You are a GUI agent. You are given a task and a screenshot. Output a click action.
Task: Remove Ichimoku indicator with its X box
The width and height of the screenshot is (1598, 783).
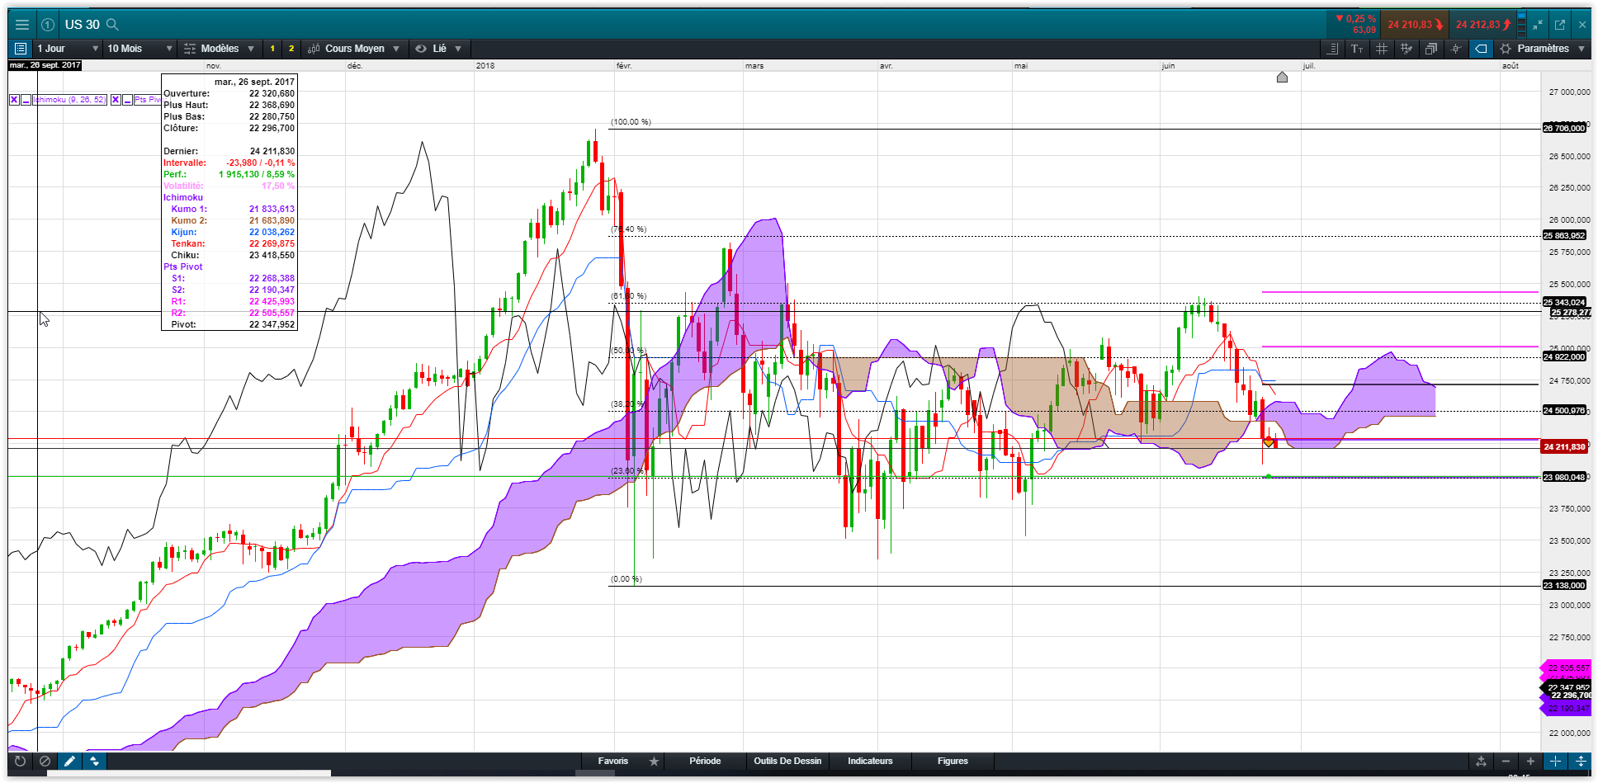(x=14, y=100)
